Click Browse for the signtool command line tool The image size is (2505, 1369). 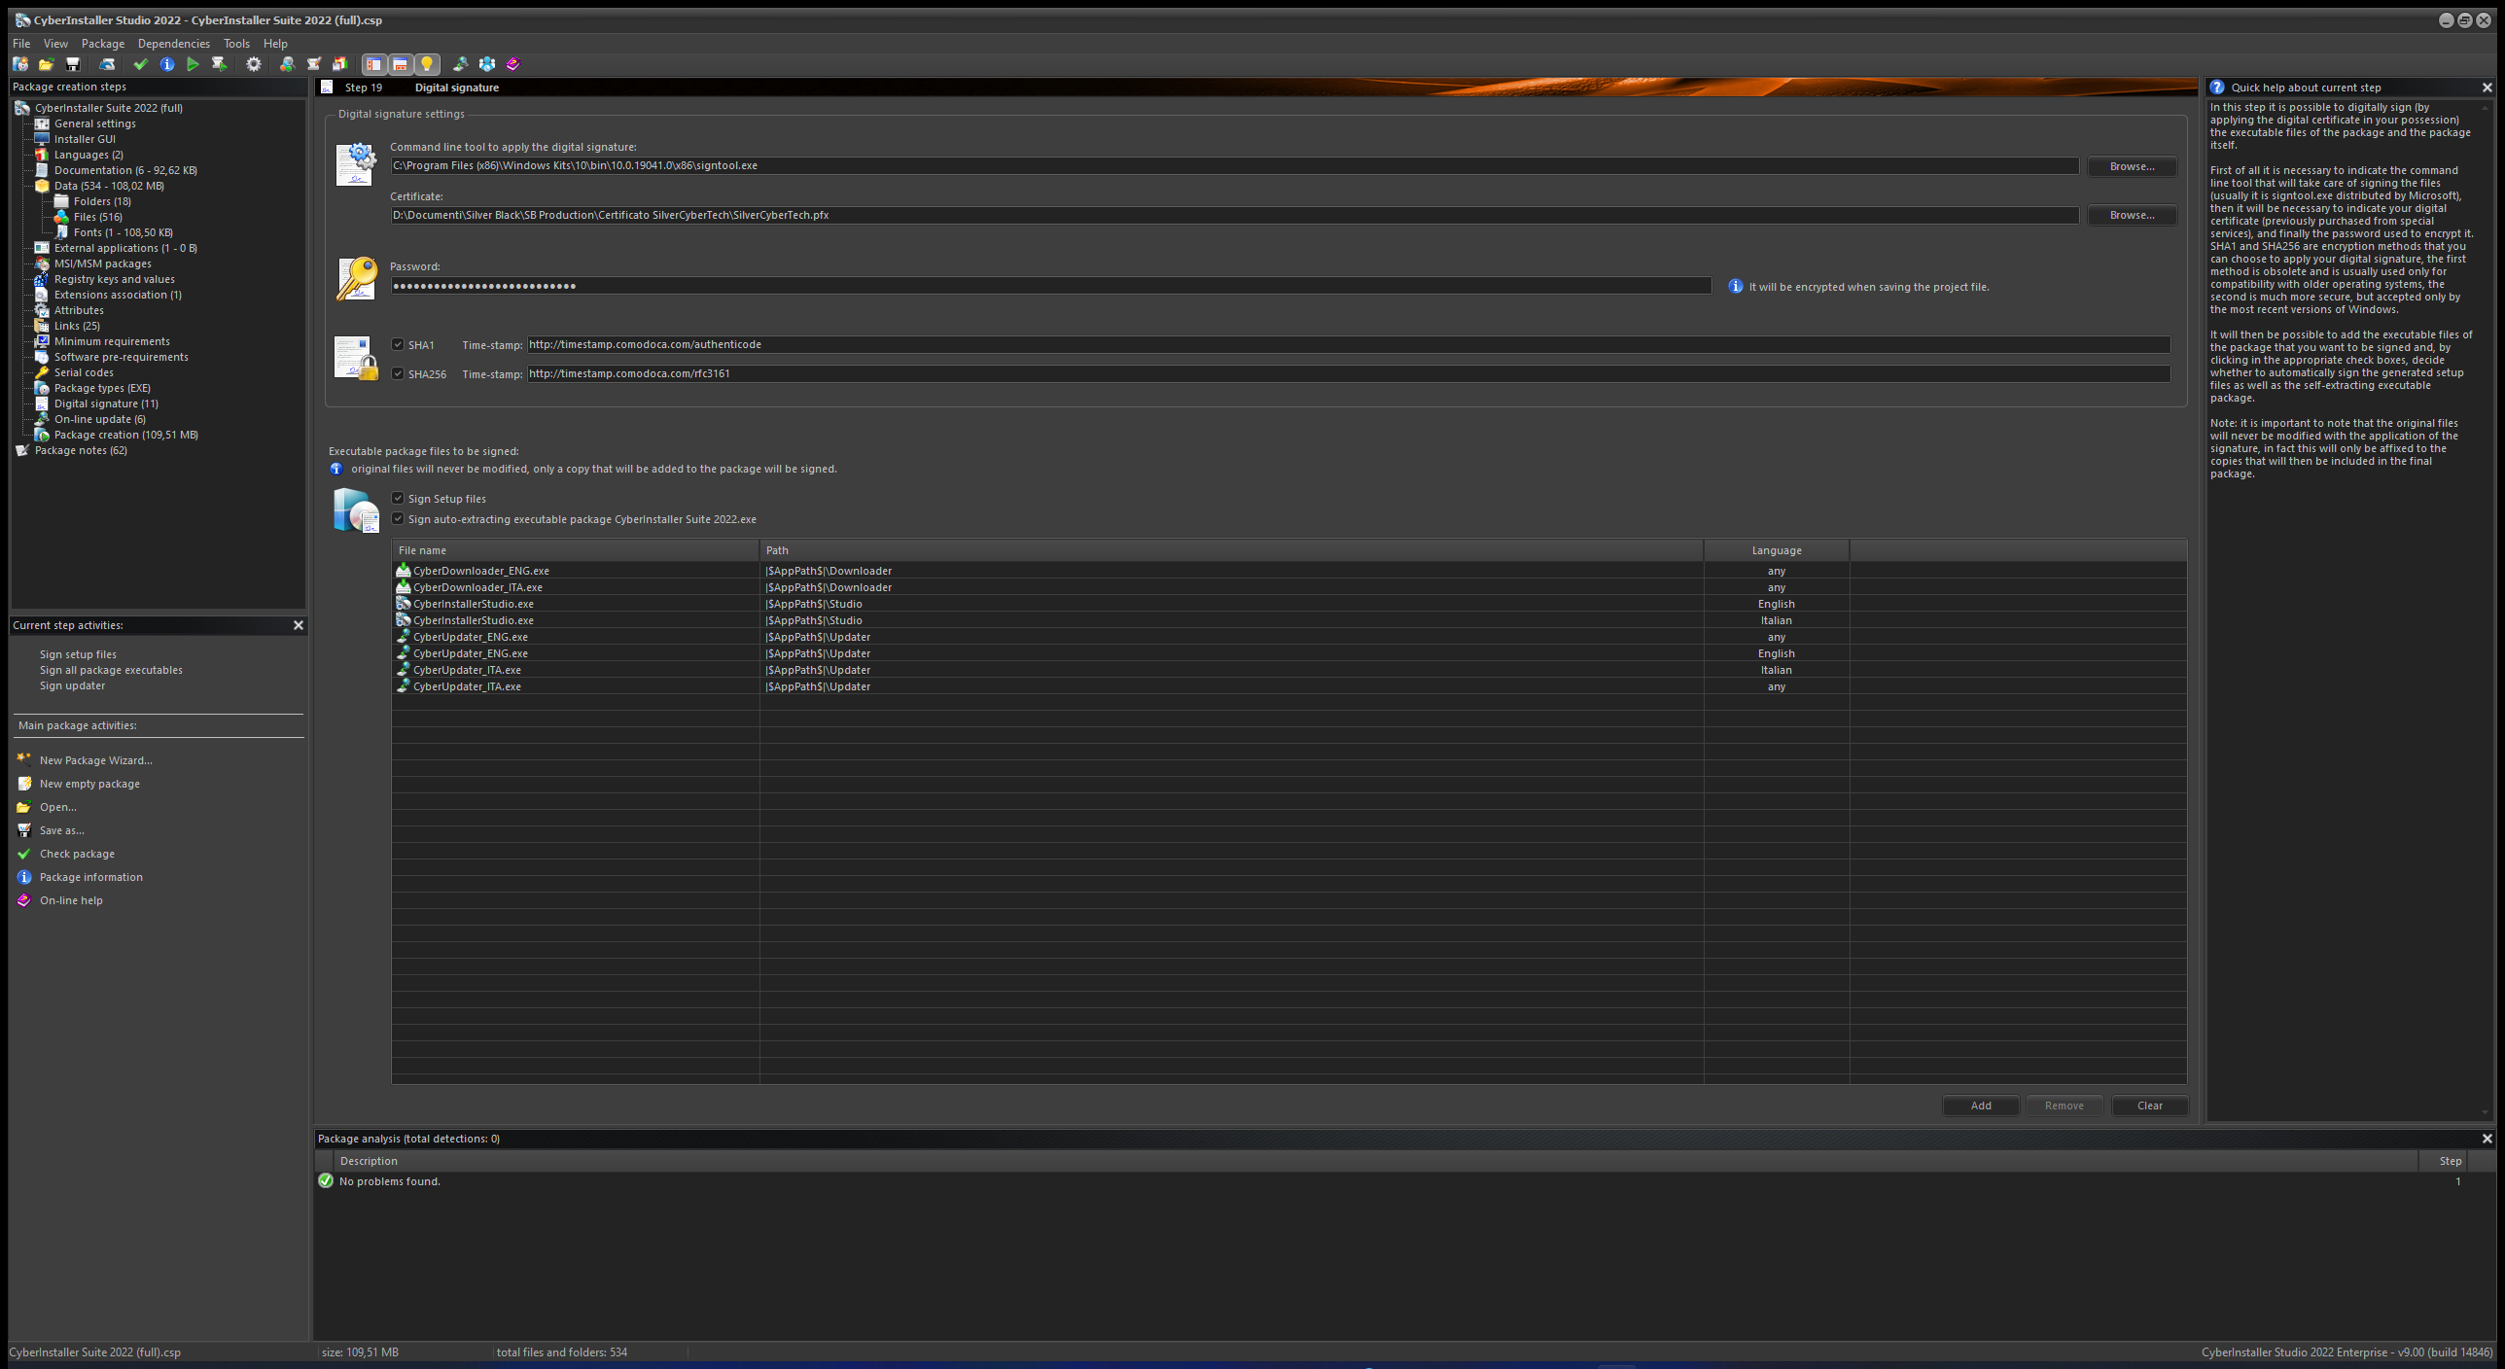[2132, 166]
